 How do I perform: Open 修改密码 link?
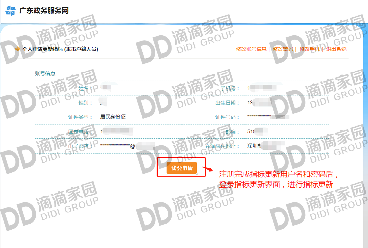click(x=283, y=49)
